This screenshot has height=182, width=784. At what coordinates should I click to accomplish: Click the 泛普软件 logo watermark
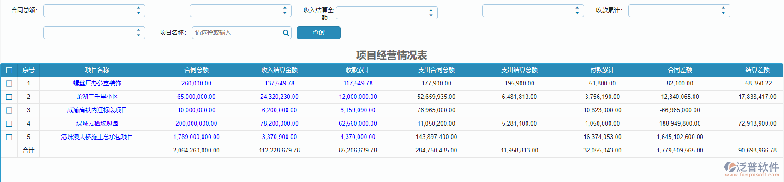pos(752,169)
